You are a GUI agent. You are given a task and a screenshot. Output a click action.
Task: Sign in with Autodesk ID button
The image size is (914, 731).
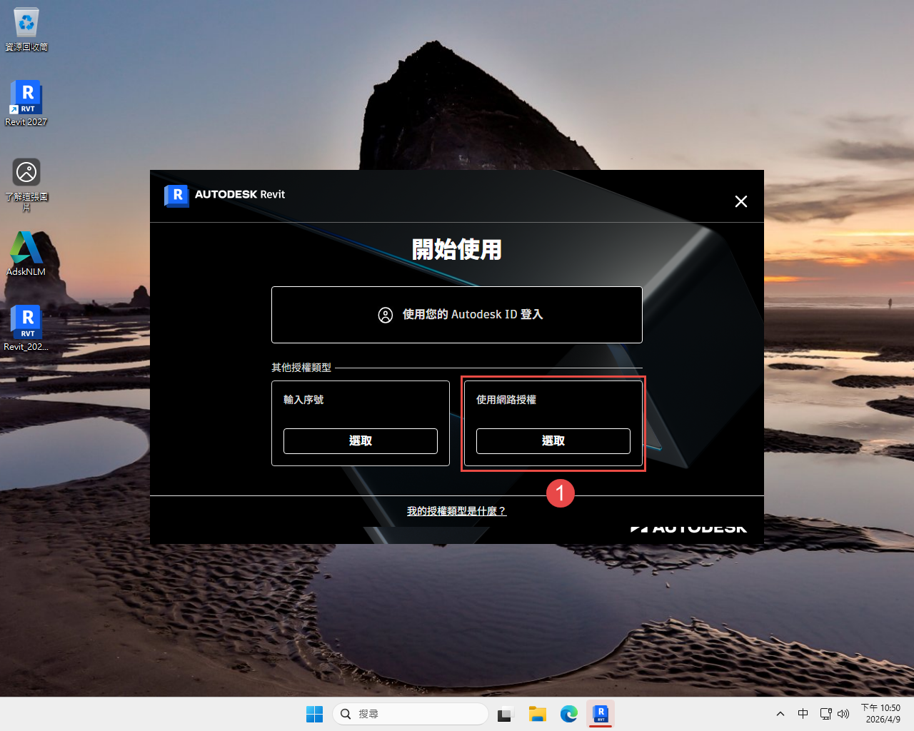coord(457,315)
